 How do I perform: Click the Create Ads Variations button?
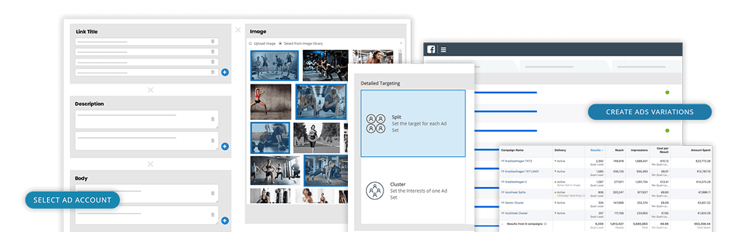click(650, 112)
